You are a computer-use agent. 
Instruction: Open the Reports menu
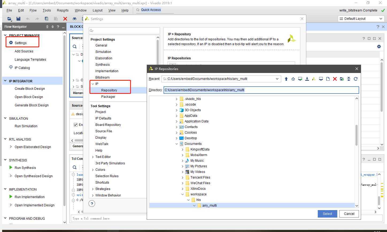[x=63, y=10]
